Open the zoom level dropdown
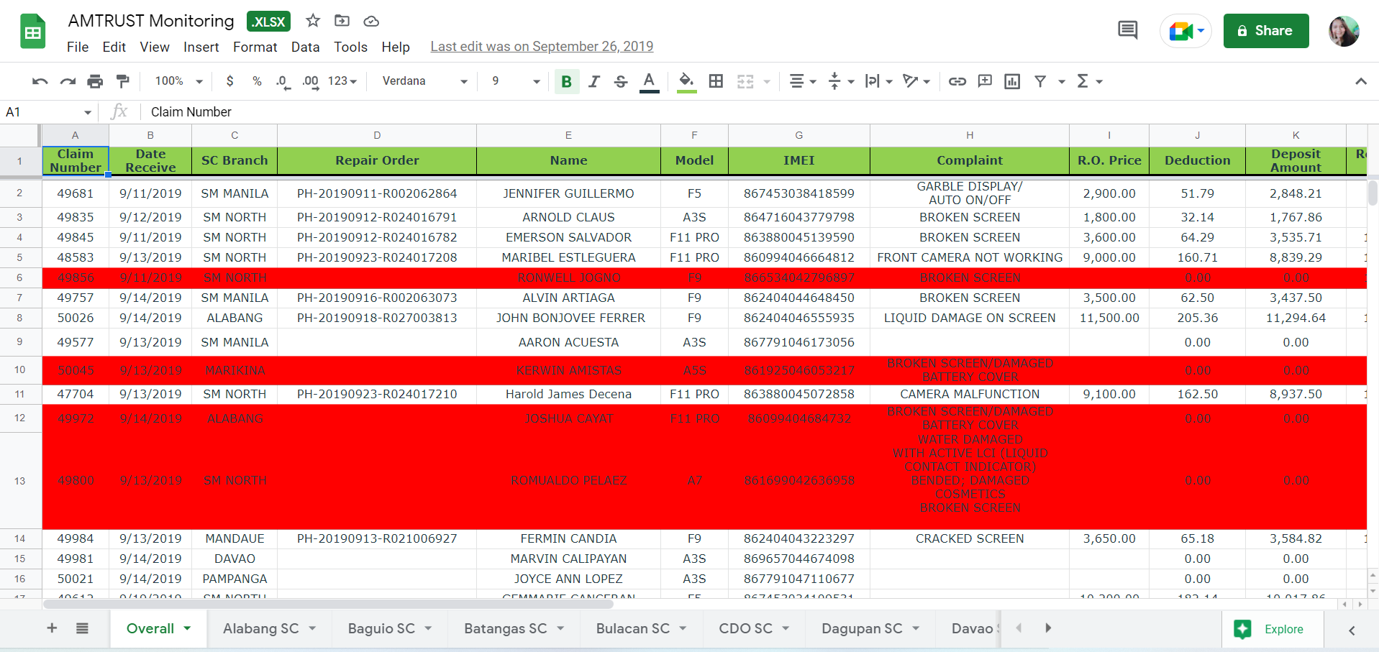This screenshot has width=1379, height=652. pyautogui.click(x=179, y=81)
